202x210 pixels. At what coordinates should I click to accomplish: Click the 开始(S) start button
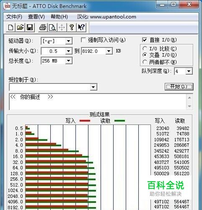tap(179, 87)
